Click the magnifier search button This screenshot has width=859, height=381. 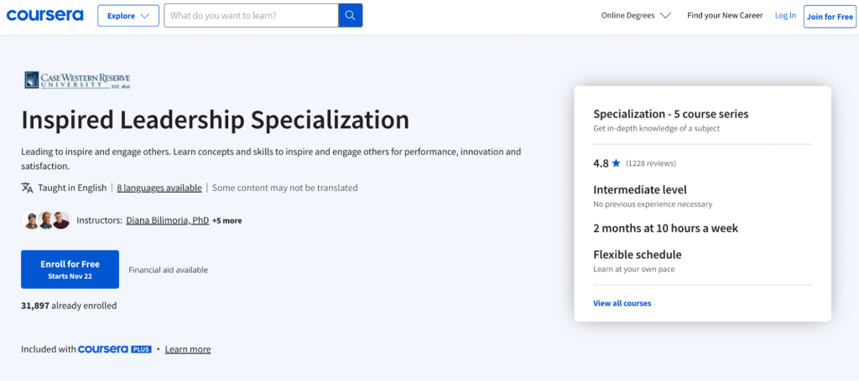351,15
